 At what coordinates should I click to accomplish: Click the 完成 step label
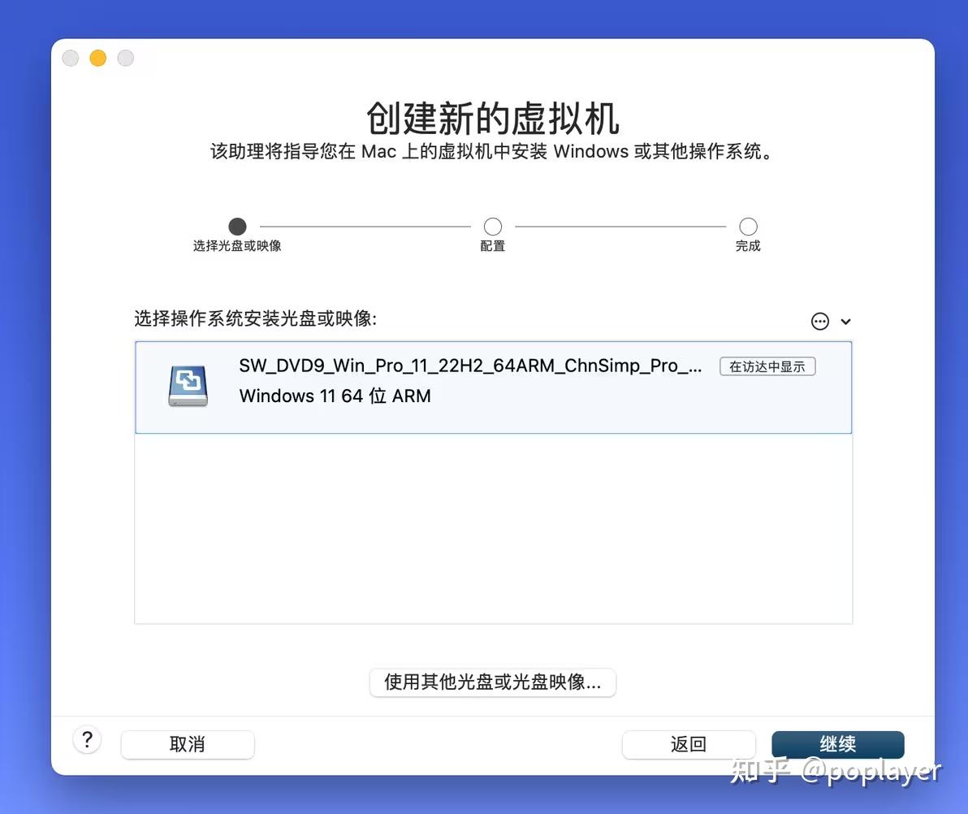(748, 246)
